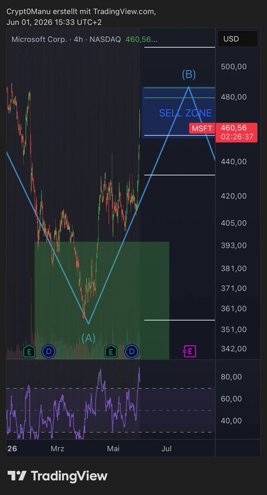The width and height of the screenshot is (267, 495).
Task: Click the 02:26:37 bar countdown
Action: (x=237, y=137)
